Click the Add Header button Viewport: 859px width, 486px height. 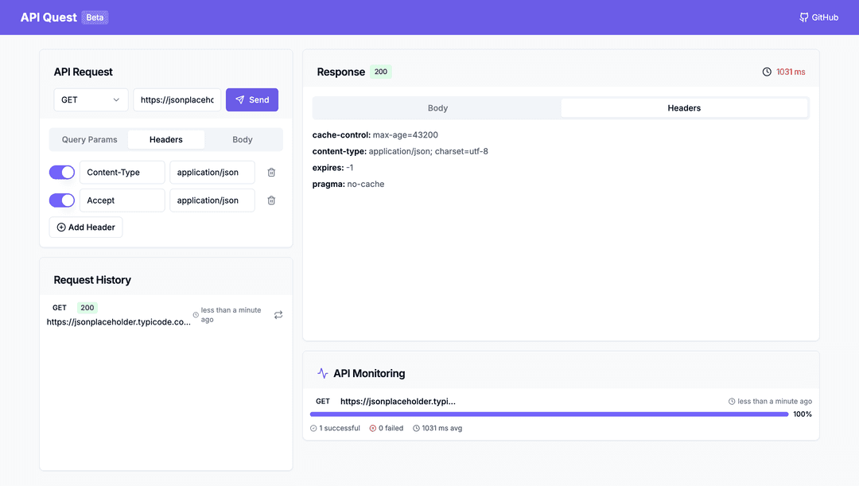(x=85, y=227)
